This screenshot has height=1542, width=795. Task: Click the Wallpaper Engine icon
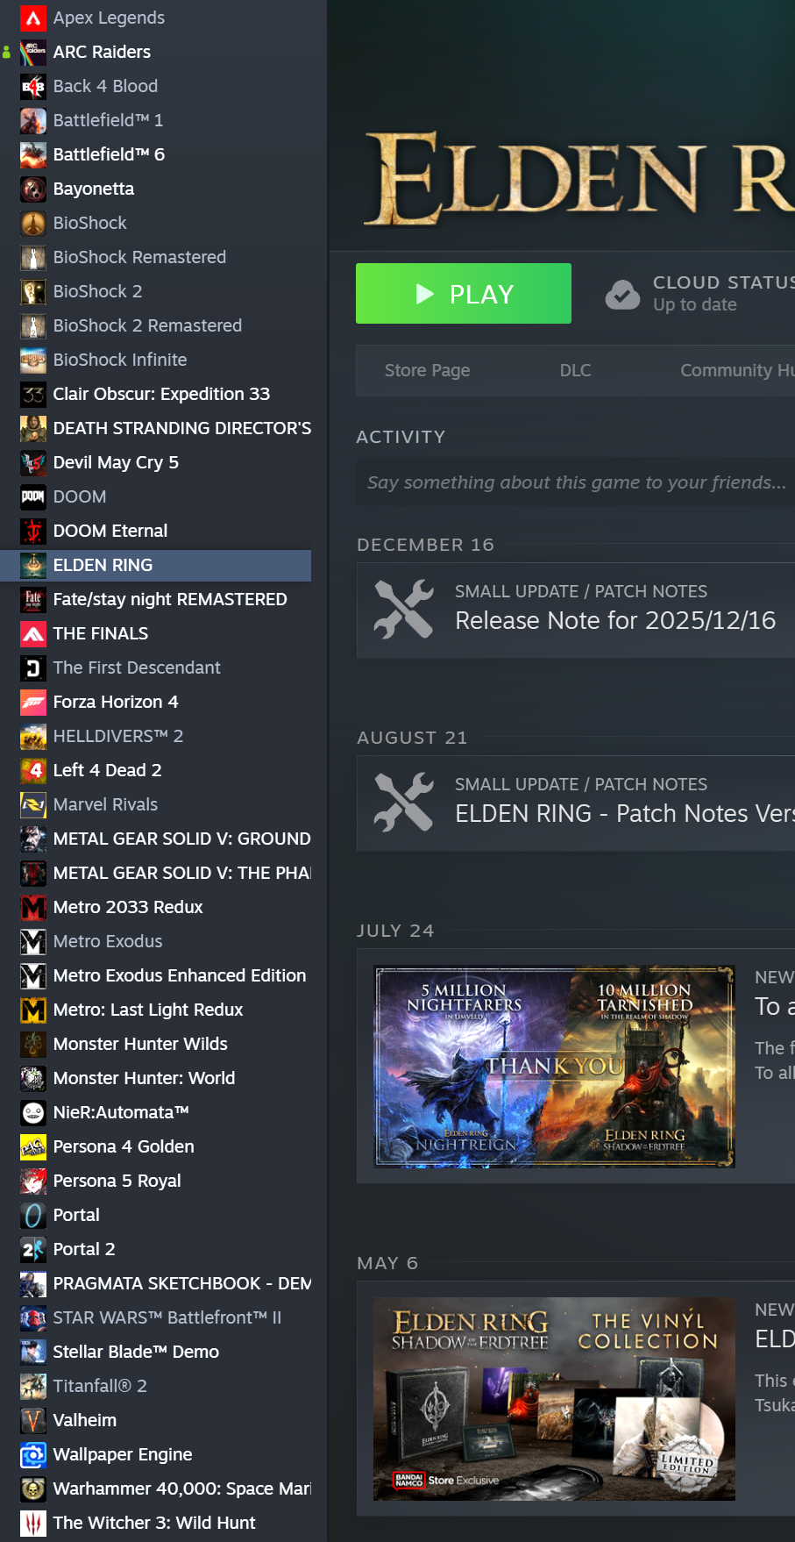33,1454
